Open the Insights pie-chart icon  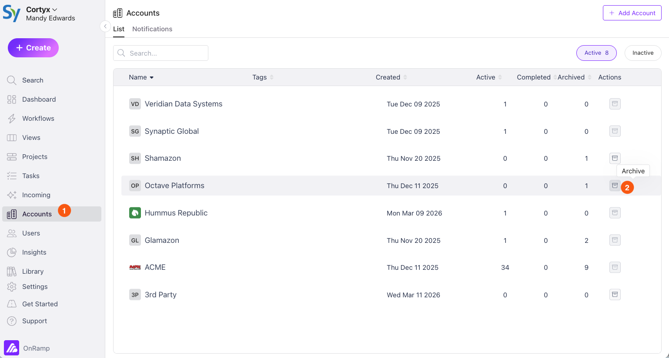pyautogui.click(x=11, y=252)
